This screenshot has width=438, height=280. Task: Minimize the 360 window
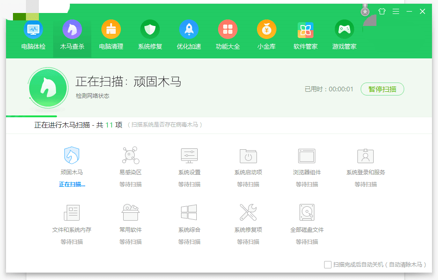(x=409, y=11)
